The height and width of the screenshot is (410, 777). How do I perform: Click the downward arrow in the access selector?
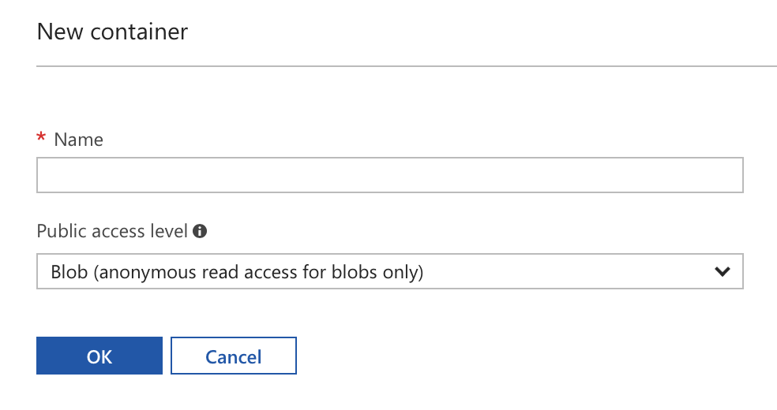click(x=723, y=271)
